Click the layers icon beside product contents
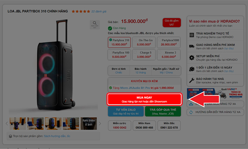This screenshot has height=149, width=248. point(11,136)
